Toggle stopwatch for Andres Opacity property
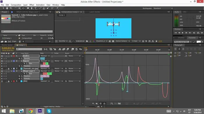This screenshot has width=204, height=114. (19, 58)
